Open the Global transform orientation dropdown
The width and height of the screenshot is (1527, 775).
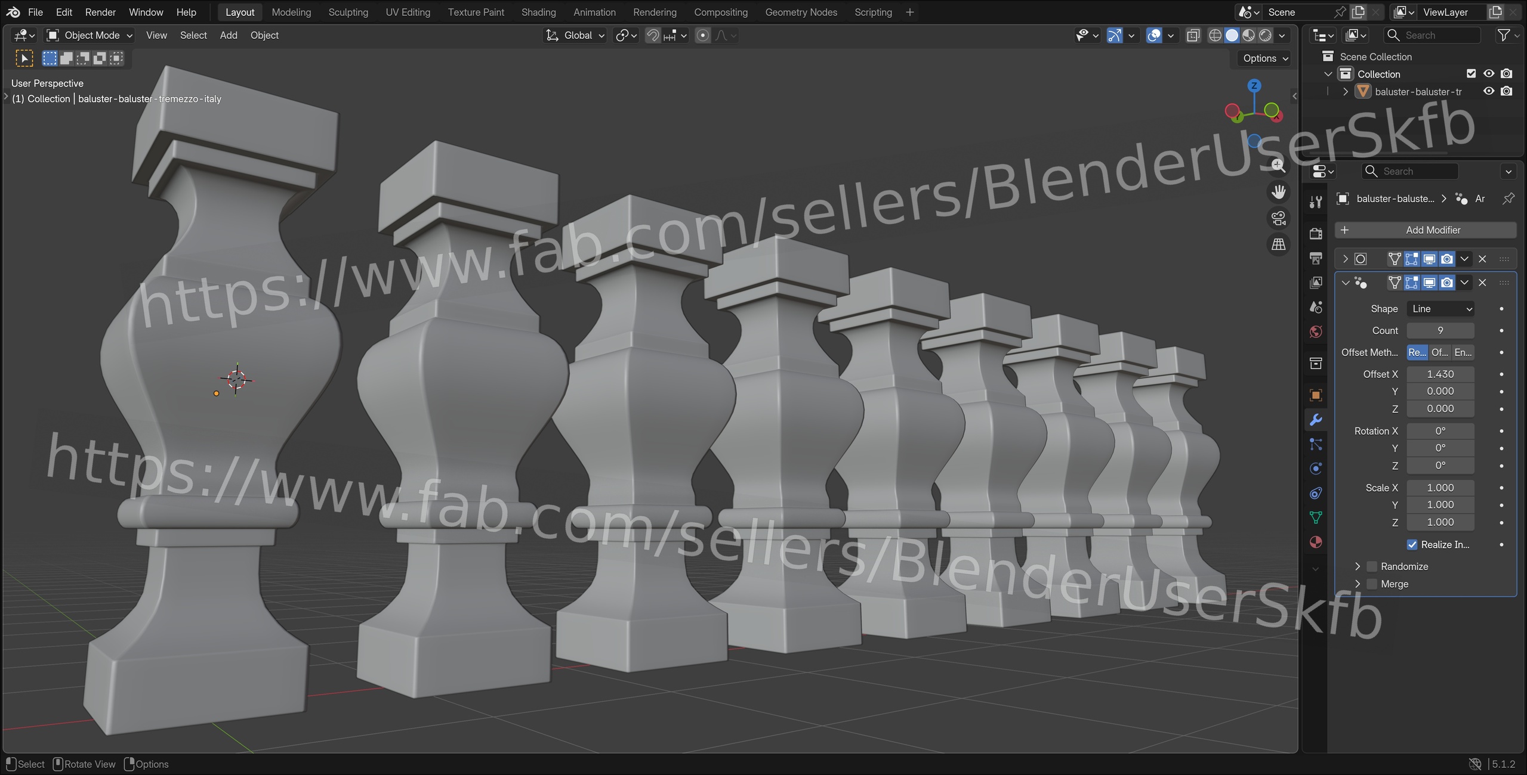pyautogui.click(x=575, y=36)
